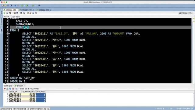Click the COUNT(*) text on editor line 4
Image resolution: width=195 pixels, height=110 pixels.
point(22,27)
